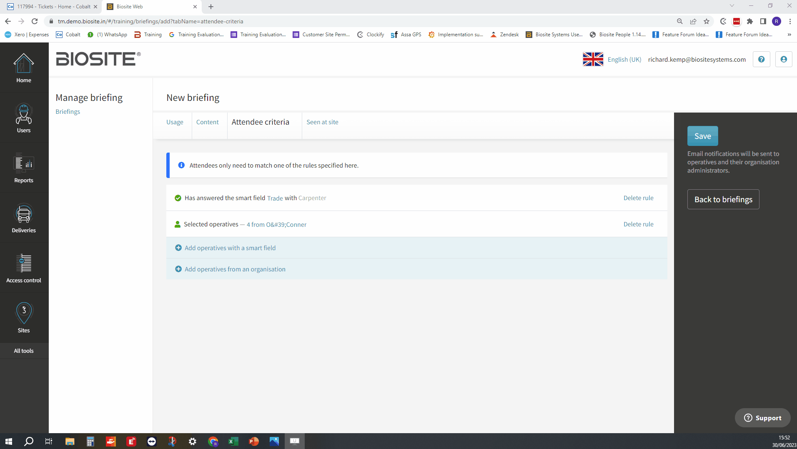This screenshot has height=449, width=797.
Task: Open the user profile icon
Action: tap(783, 59)
